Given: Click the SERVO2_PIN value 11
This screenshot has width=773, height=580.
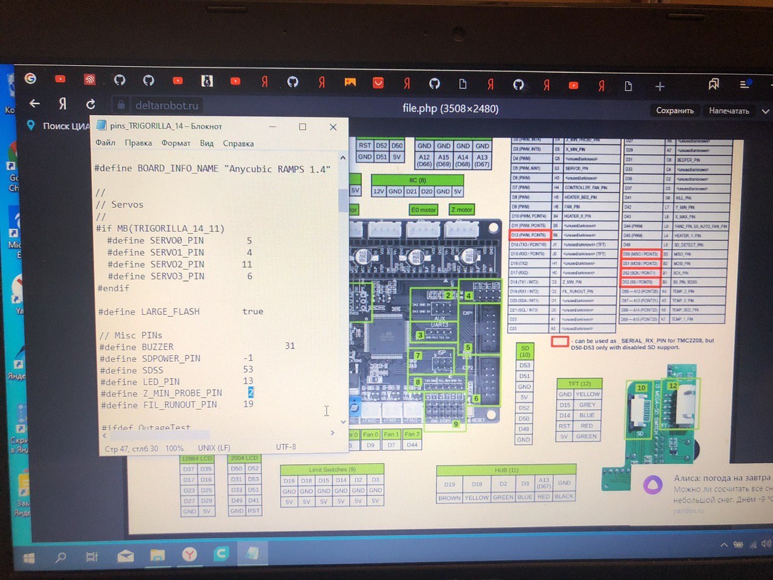Looking at the screenshot, I should click(x=247, y=264).
